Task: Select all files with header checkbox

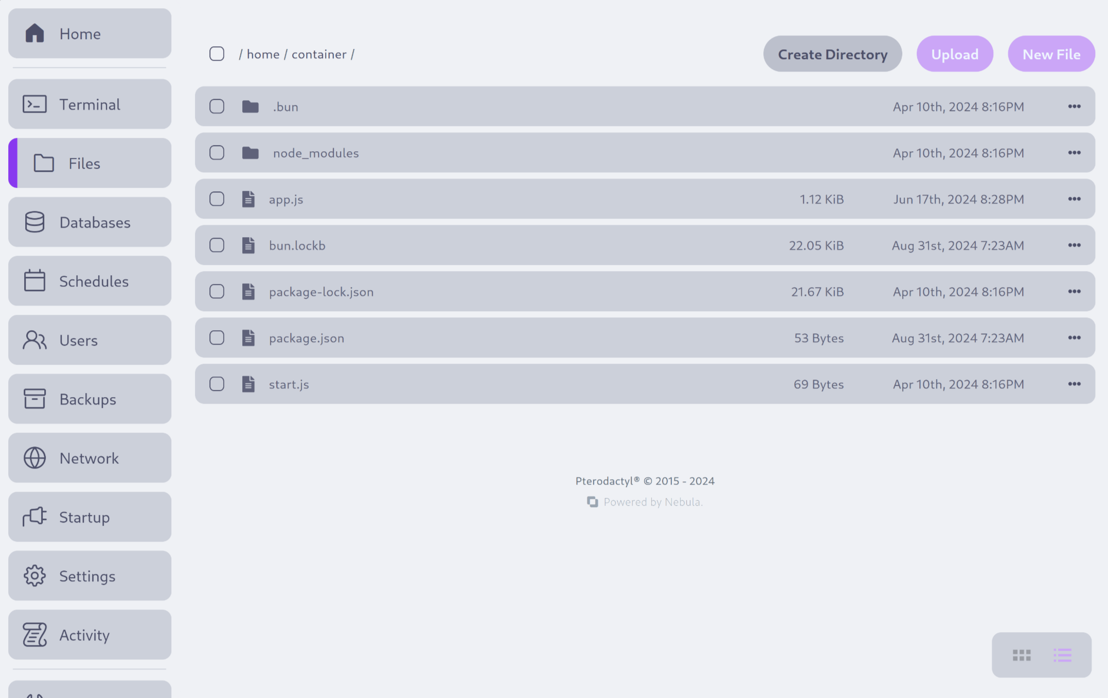Action: 216,53
